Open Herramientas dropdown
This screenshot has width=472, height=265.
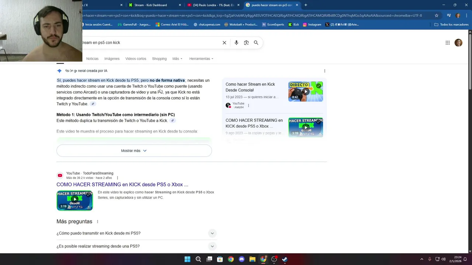pyautogui.click(x=201, y=59)
